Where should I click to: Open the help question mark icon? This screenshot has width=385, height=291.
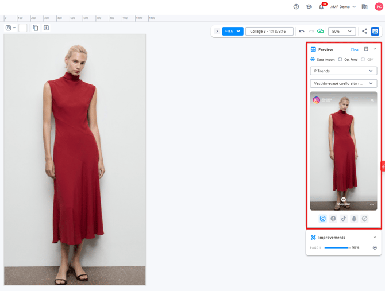click(x=296, y=7)
